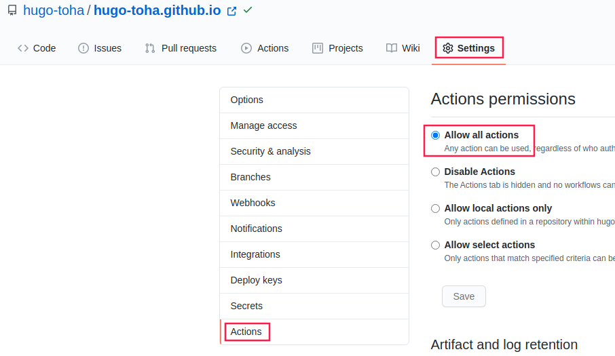This screenshot has height=356, width=615.
Task: Open Actions in the settings sidebar
Action: click(246, 332)
